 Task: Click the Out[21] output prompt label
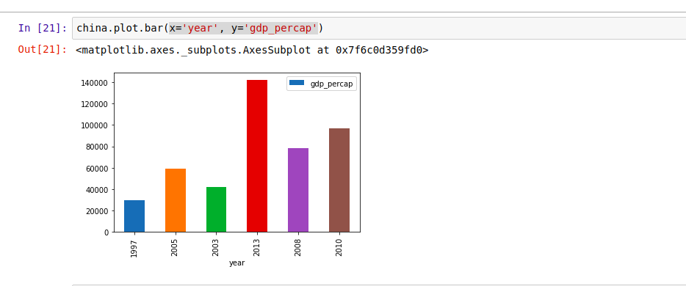point(43,50)
